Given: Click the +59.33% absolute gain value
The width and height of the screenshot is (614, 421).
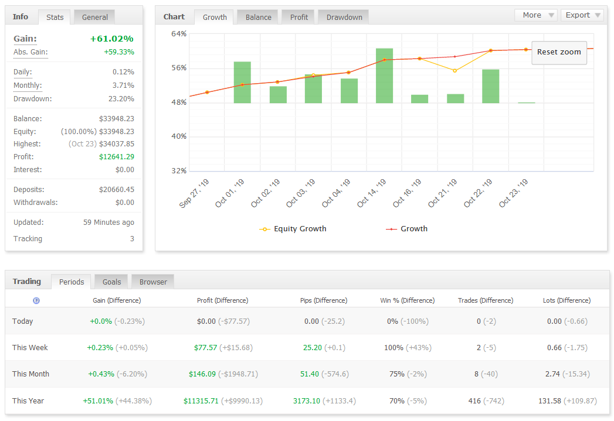Looking at the screenshot, I should 119,52.
